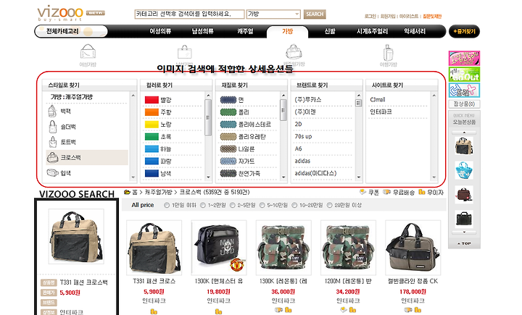The image size is (522, 315).
Task: Click the search keyword input field
Action: pos(189,14)
